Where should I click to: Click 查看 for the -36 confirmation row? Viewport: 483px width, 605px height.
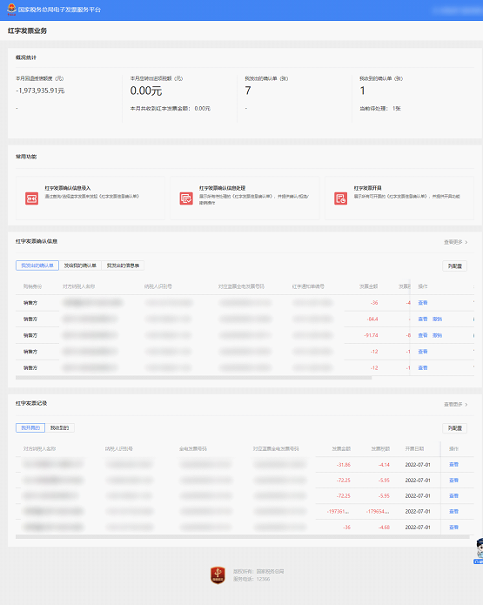click(423, 303)
